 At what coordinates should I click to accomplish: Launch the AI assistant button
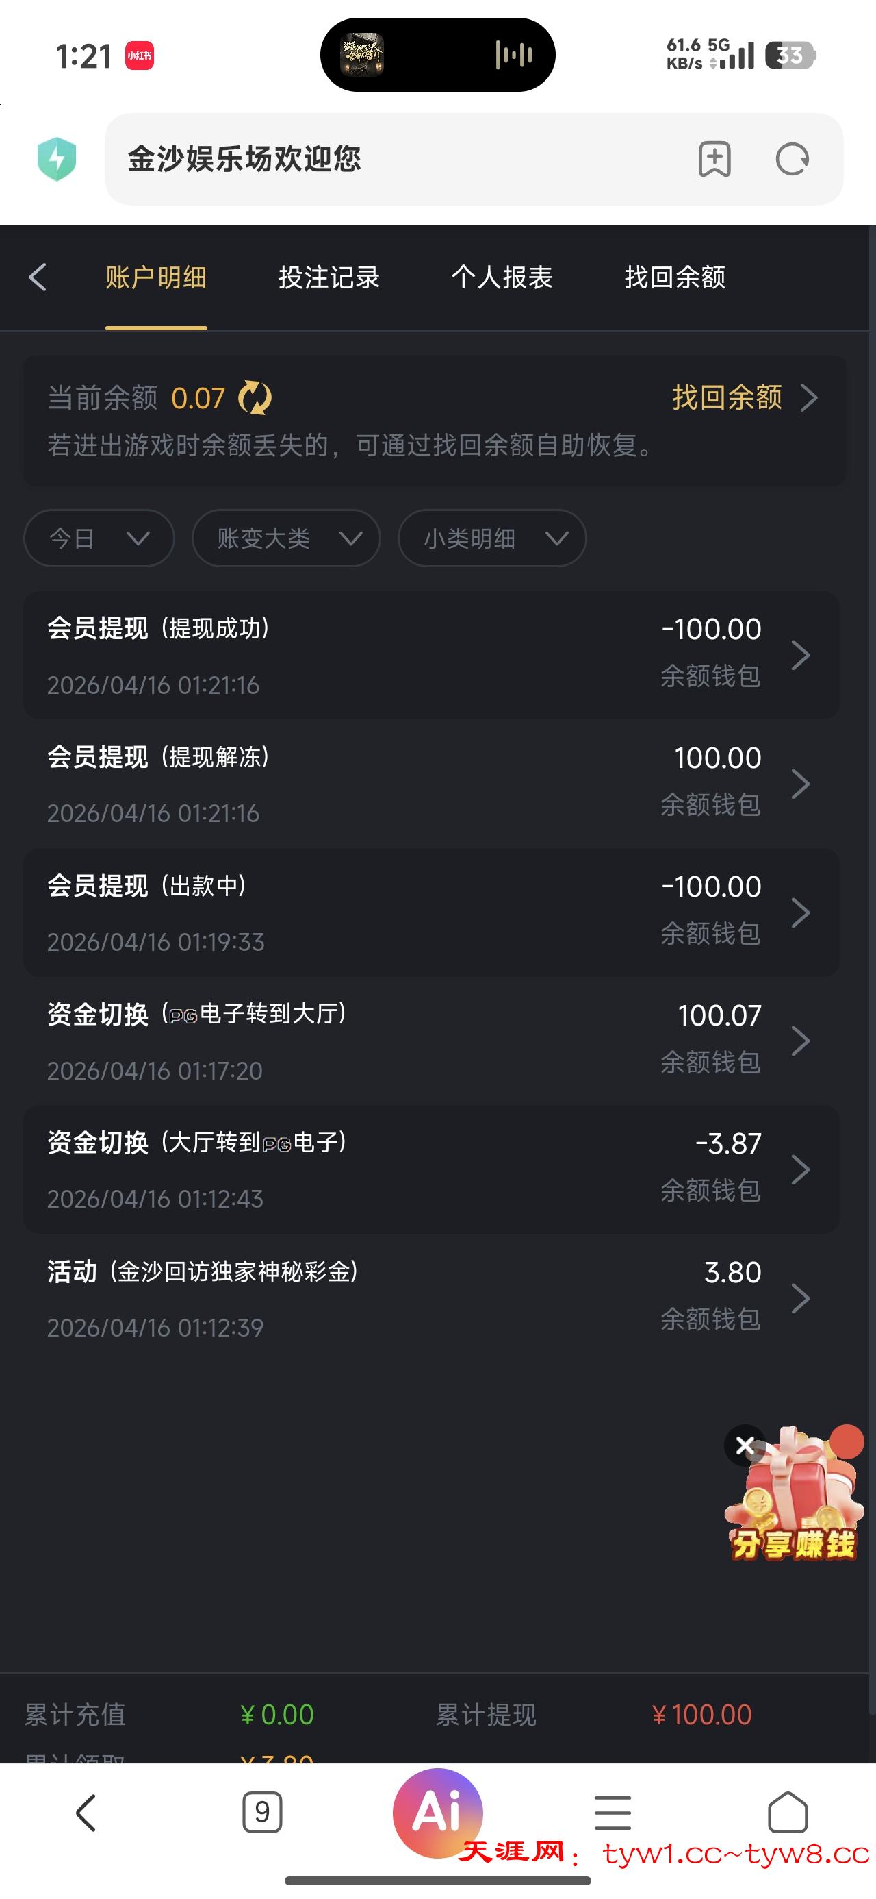tap(437, 1811)
